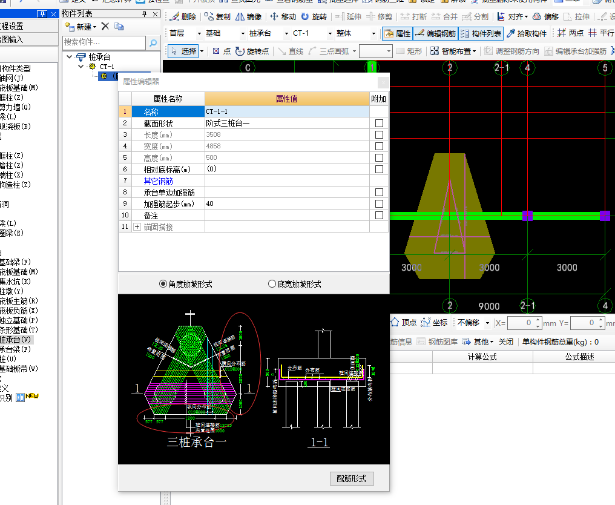The height and width of the screenshot is (505, 615).
Task: Select the 旋转 (rotate) tool
Action: pos(314,16)
